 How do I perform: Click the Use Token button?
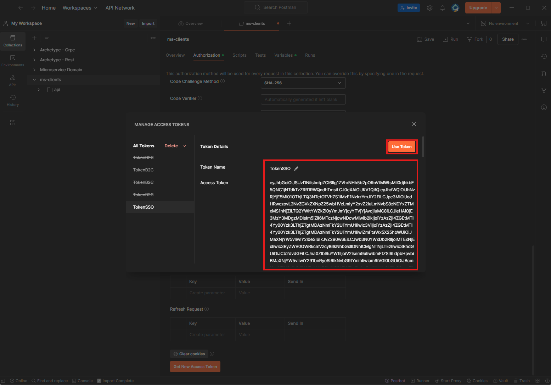[401, 147]
